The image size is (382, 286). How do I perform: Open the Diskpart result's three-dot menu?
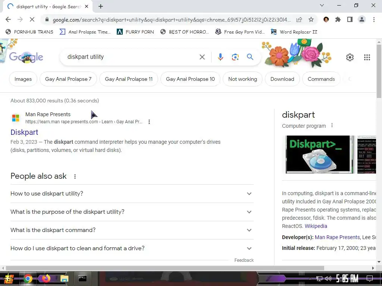tap(149, 122)
